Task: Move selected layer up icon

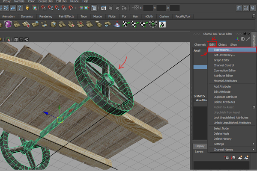Action: (x=227, y=158)
